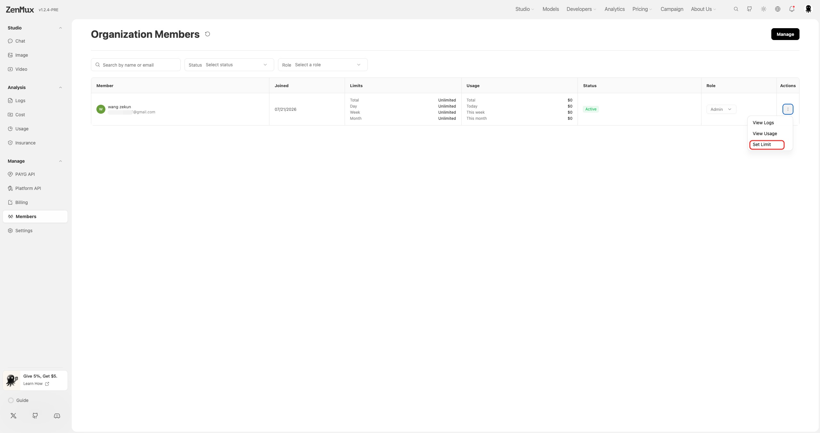The width and height of the screenshot is (820, 433).
Task: Open Cost in the Analysis sidebar
Action: pos(35,115)
